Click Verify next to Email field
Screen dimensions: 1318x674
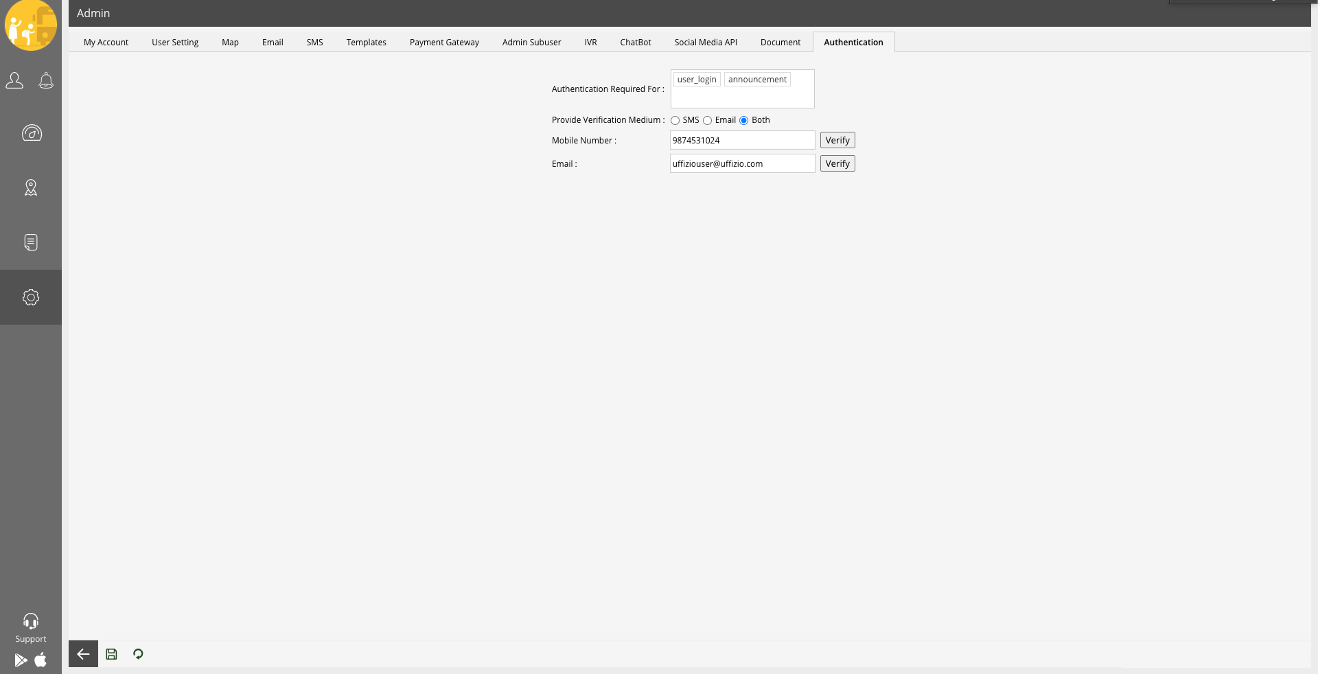(837, 164)
